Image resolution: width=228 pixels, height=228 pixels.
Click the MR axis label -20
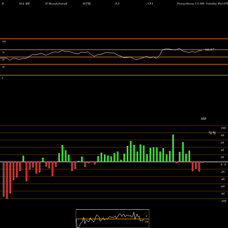(x=223, y=172)
